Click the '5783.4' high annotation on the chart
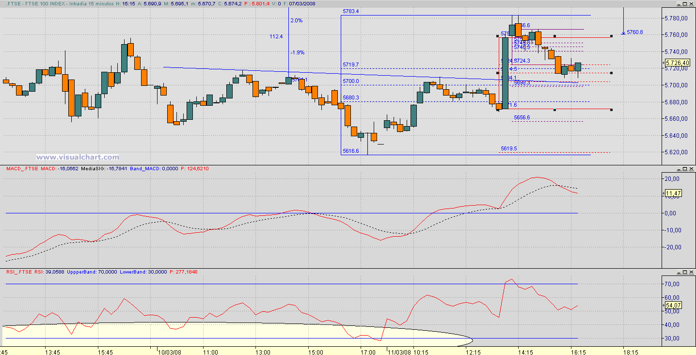 coord(350,11)
